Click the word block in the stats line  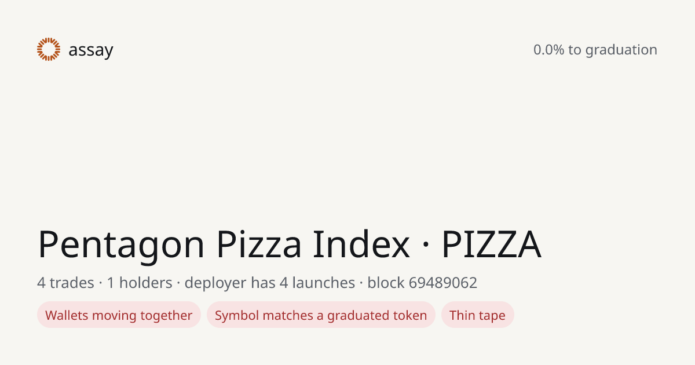pyautogui.click(x=386, y=283)
